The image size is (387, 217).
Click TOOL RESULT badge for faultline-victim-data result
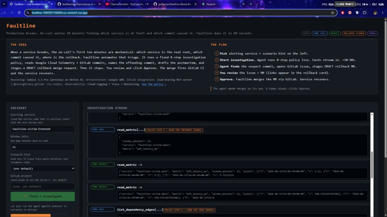[102, 187]
